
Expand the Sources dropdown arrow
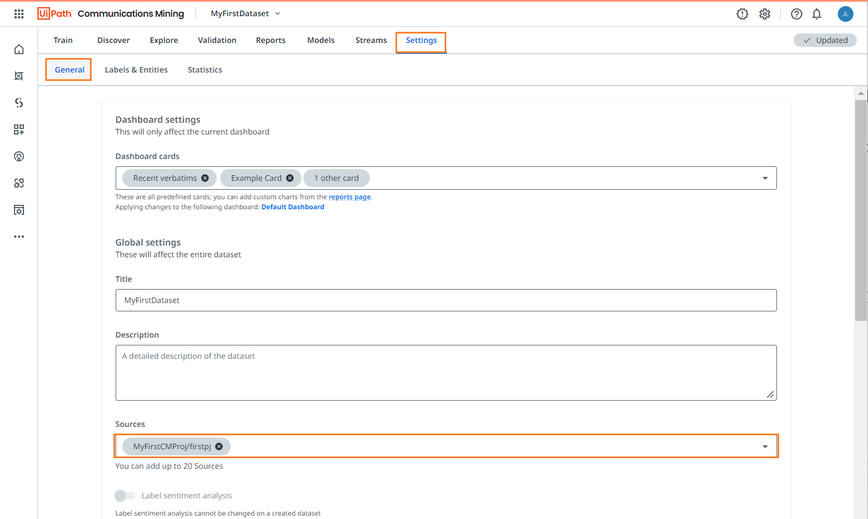point(765,446)
